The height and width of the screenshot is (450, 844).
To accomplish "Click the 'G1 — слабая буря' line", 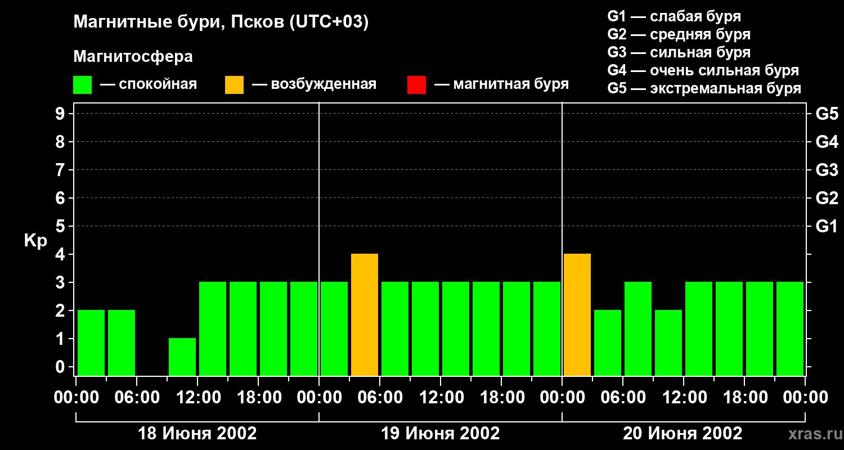I will coord(674,16).
